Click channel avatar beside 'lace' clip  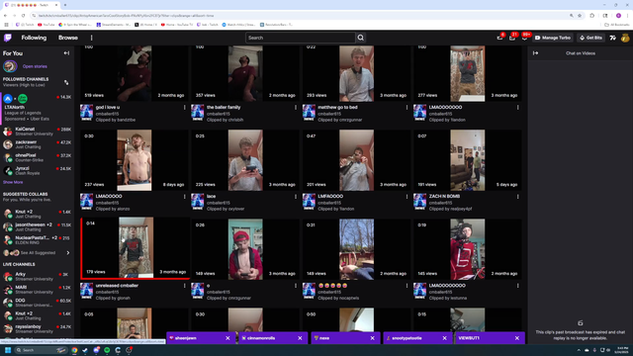[198, 202]
